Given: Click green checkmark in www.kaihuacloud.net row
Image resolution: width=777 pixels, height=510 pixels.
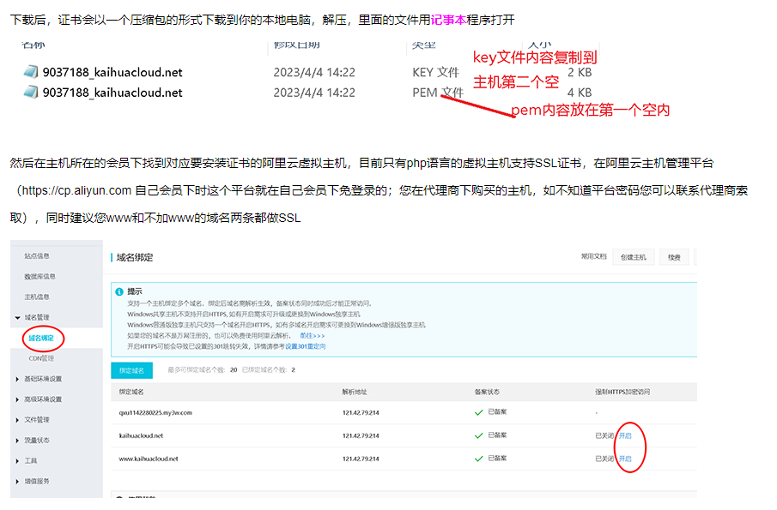Looking at the screenshot, I should (479, 459).
